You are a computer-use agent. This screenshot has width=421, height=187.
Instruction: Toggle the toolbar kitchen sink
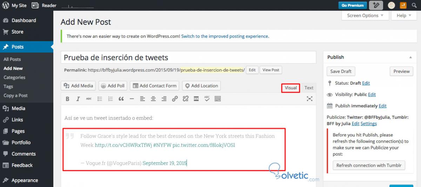pos(218,99)
